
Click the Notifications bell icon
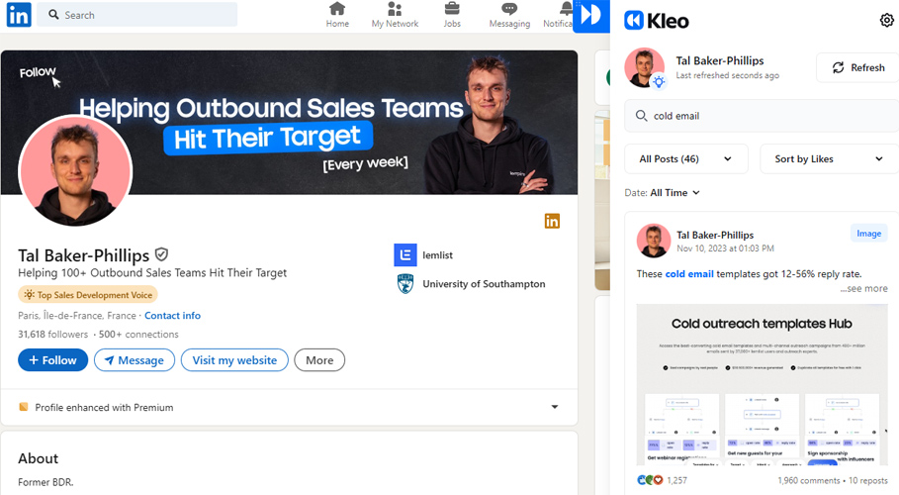pyautogui.click(x=567, y=9)
